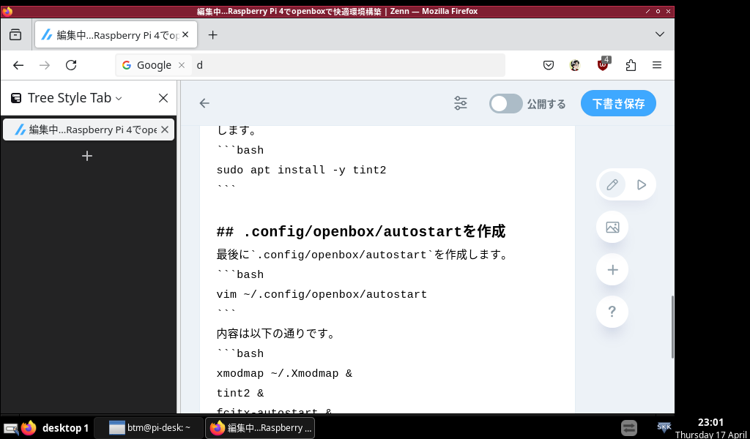Select the Raspberry Pi tab in sidebar tree
This screenshot has height=439, width=750.
(x=89, y=130)
